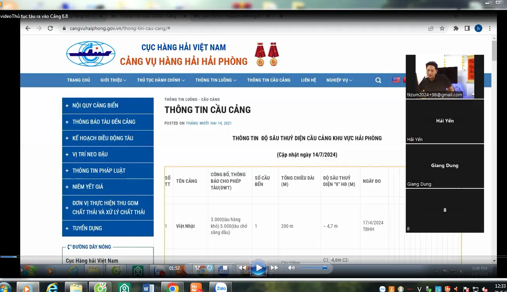Click the THÔNG TIN LUỒNG - CẦU CẢNG breadcrumb
507x292 pixels.
tap(192, 99)
